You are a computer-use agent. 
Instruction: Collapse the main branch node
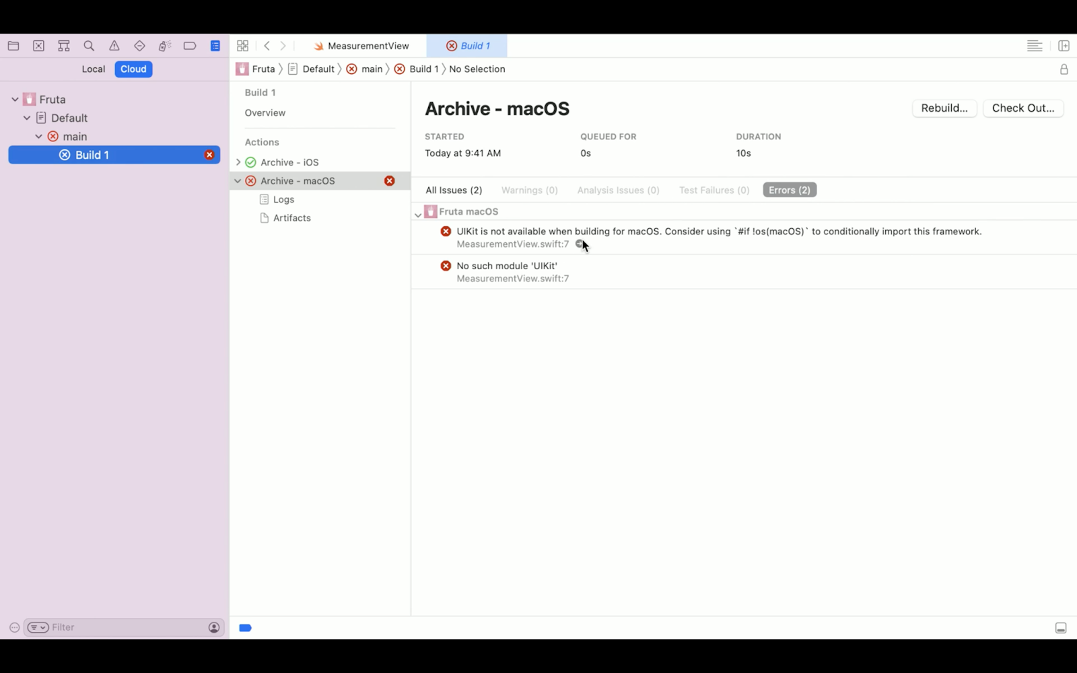(x=38, y=137)
